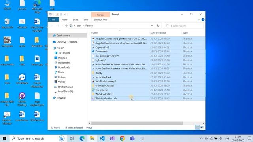Screen dimensions: 253x142
Task: Open Bing chat icon in search box
Action: [62, 138]
